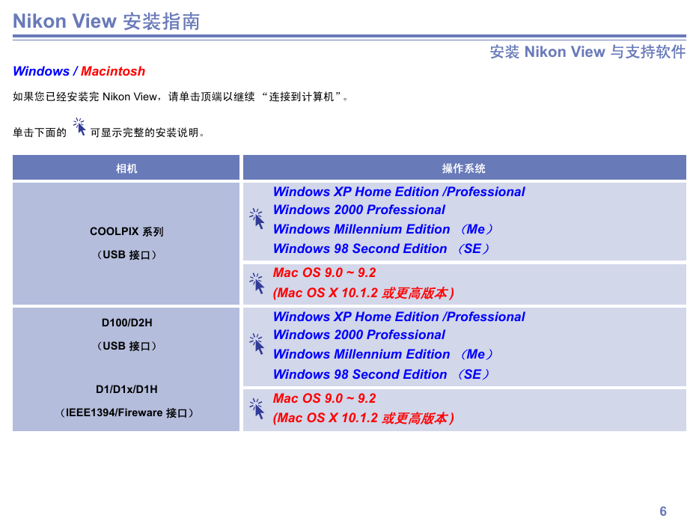699x524 pixels.
Task: Click the cursor icon beside COOLPIX Windows systems
Action: point(257,219)
